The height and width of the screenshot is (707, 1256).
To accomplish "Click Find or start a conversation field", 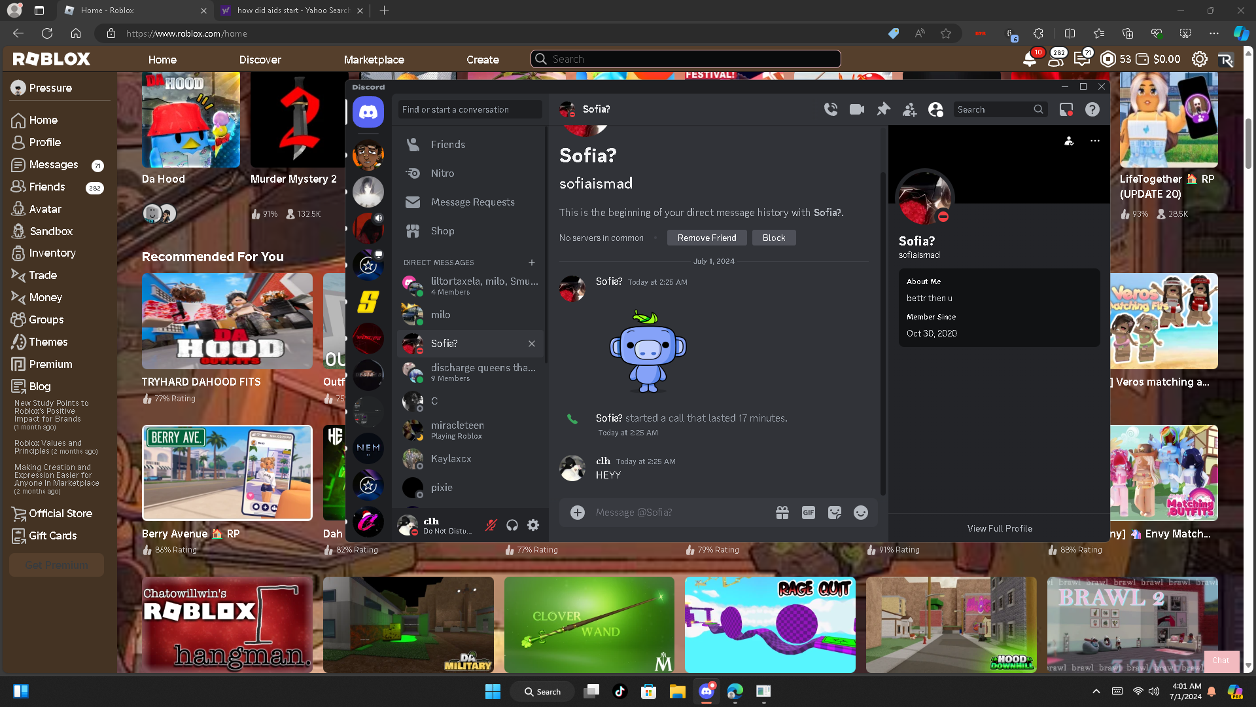I will click(x=470, y=109).
